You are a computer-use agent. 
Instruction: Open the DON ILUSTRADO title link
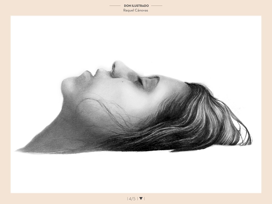pyautogui.click(x=136, y=6)
